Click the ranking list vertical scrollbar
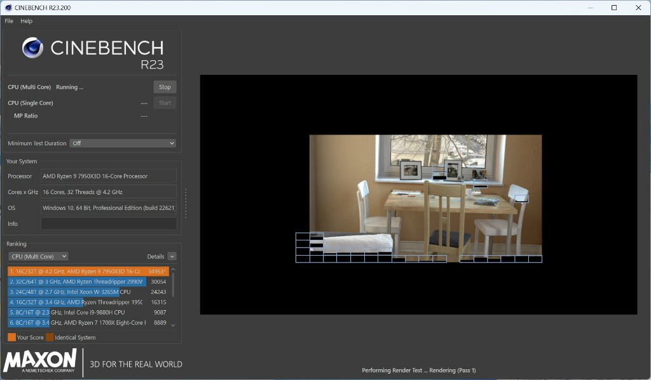Image resolution: width=651 pixels, height=380 pixels. click(x=173, y=285)
